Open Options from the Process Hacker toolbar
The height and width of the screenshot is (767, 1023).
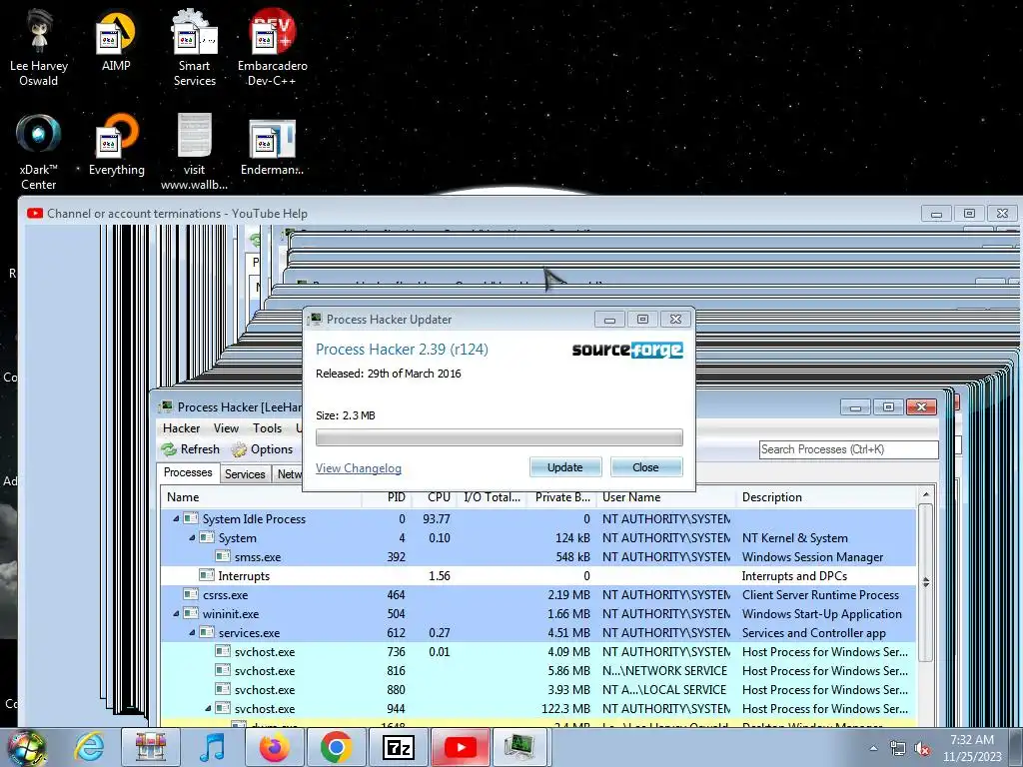[263, 449]
